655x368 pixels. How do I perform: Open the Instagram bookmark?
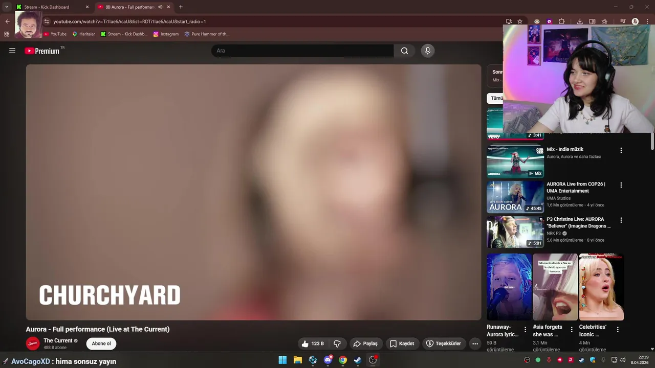pyautogui.click(x=166, y=34)
